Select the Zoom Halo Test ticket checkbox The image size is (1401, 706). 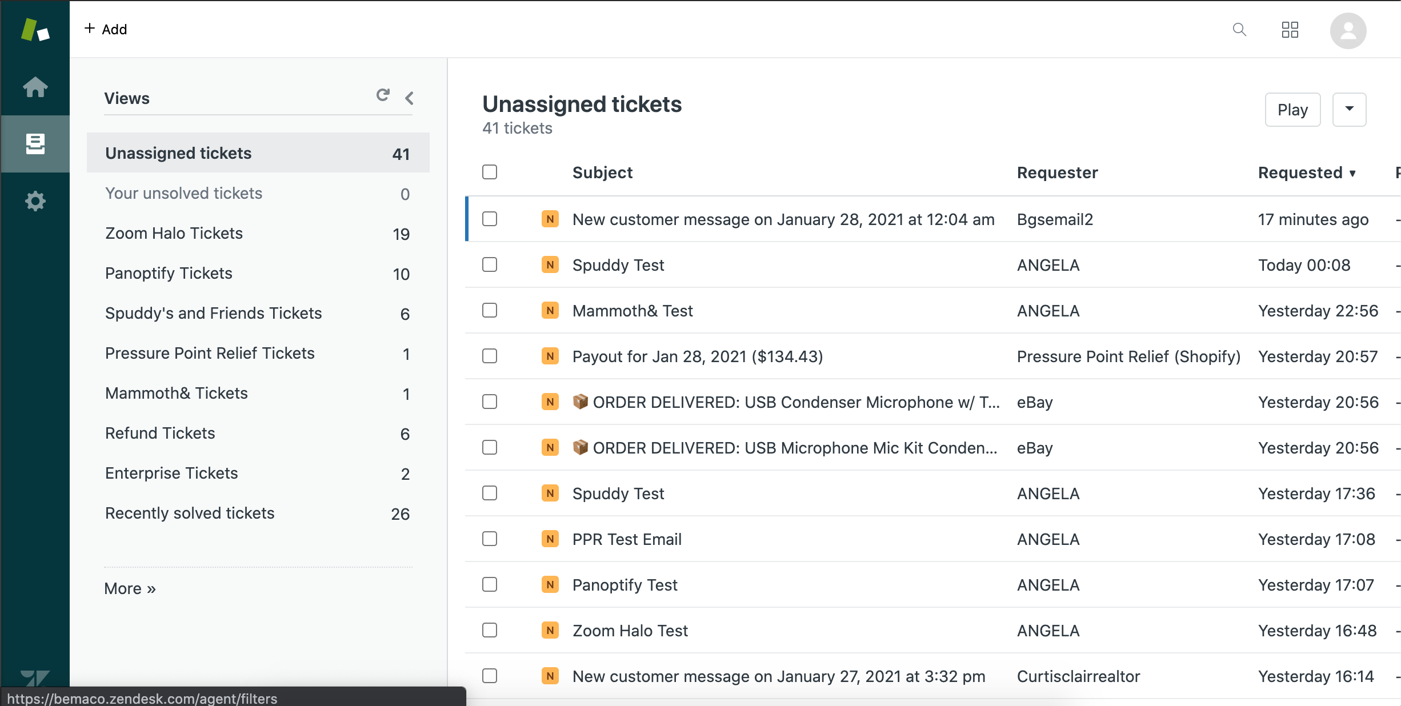[x=490, y=630]
